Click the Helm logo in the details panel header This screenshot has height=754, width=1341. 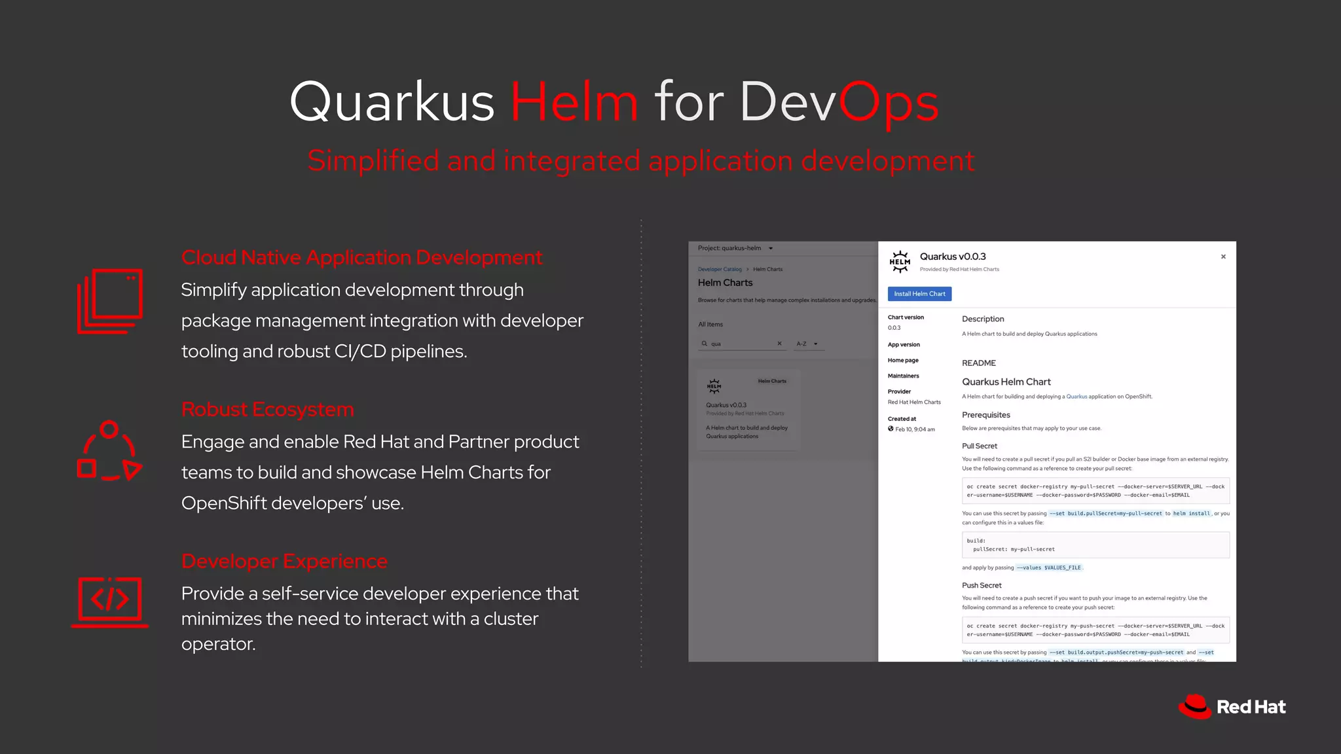coord(900,262)
